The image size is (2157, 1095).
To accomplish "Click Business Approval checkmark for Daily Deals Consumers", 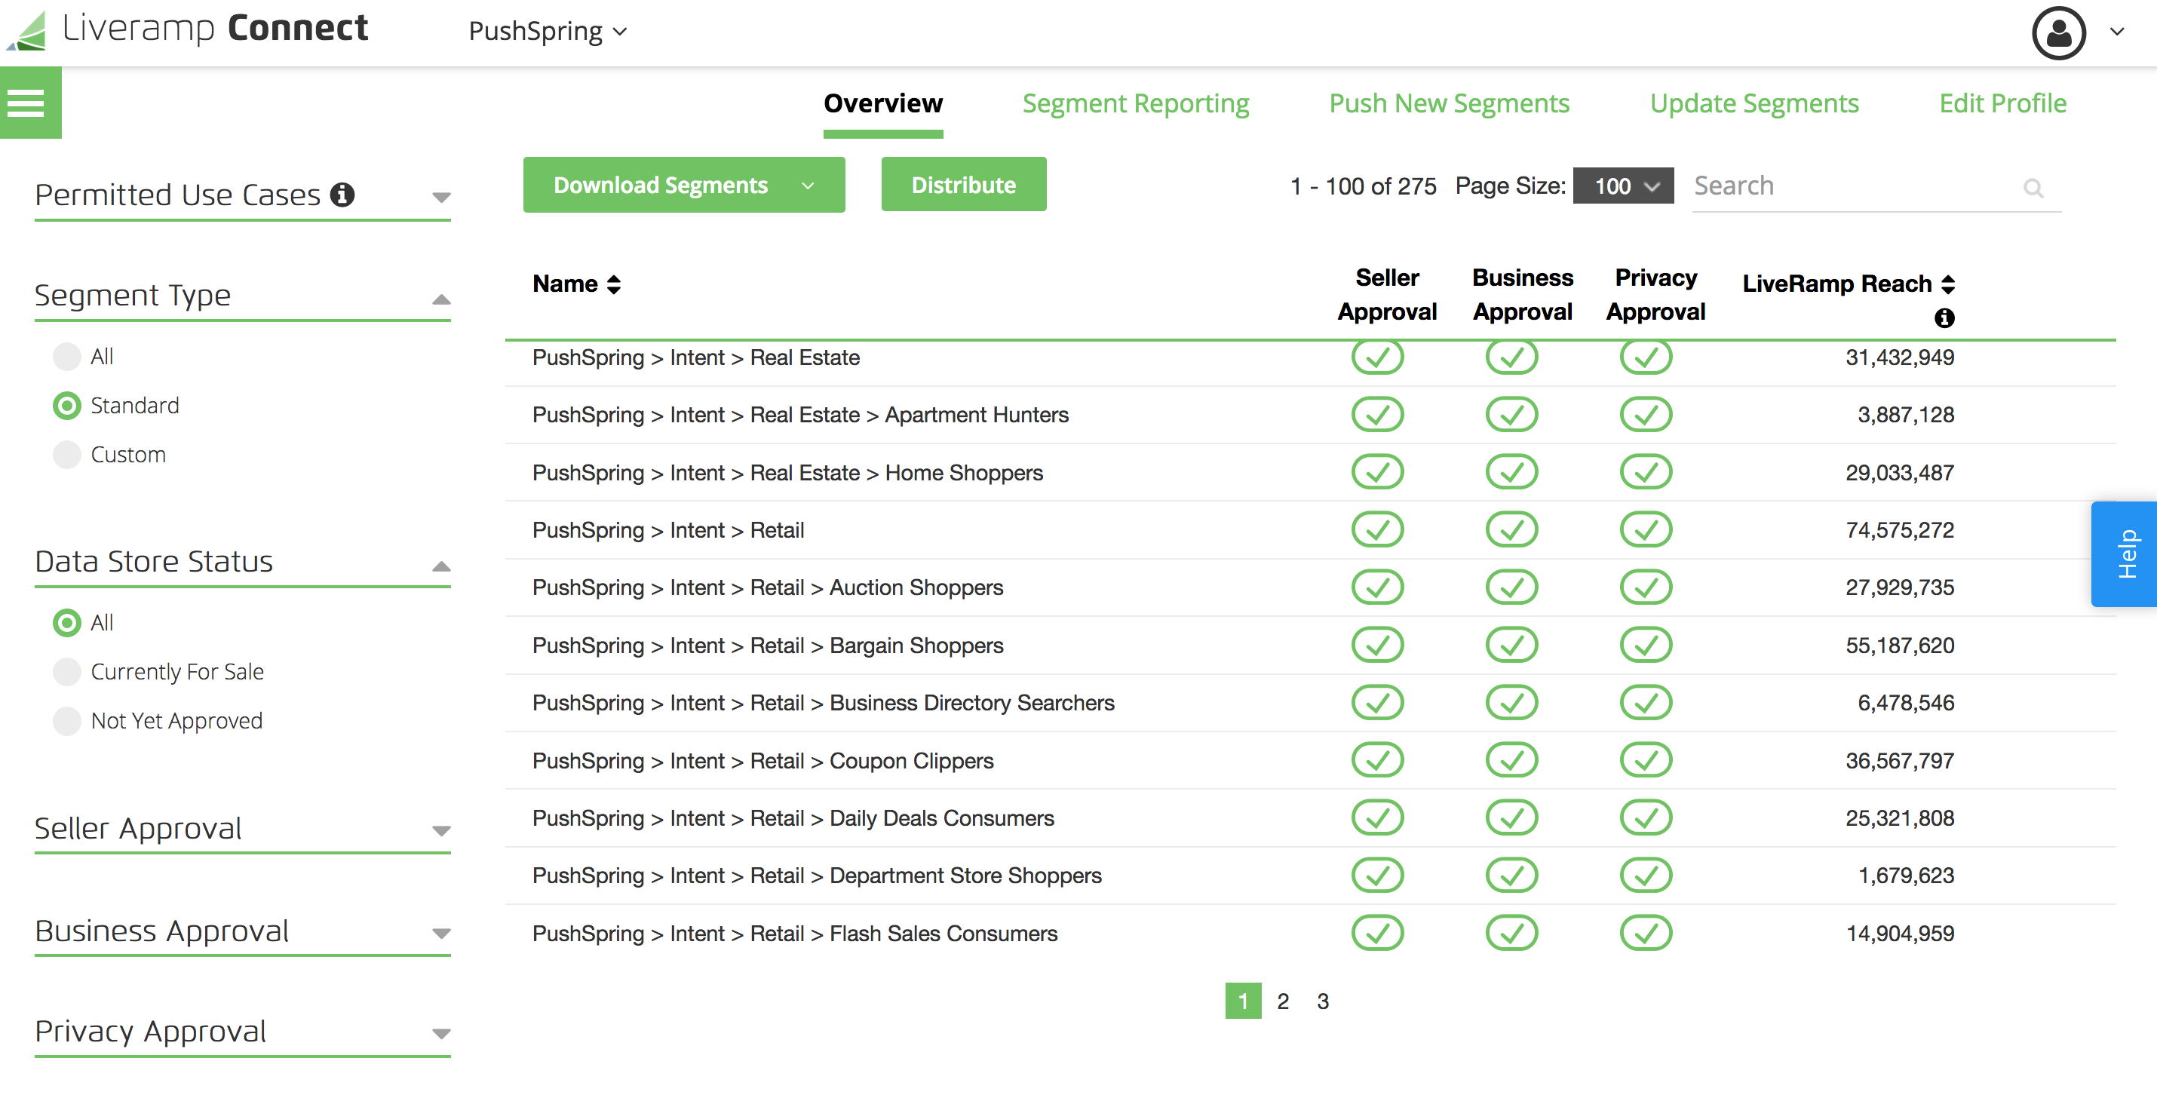I will click(x=1511, y=817).
